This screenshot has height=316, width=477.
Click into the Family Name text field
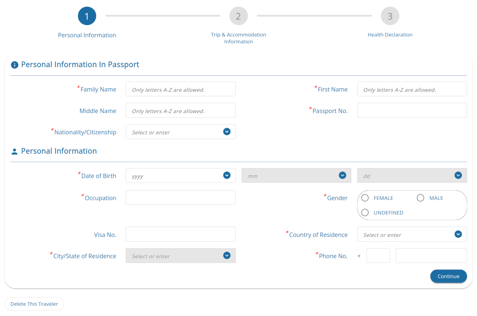[180, 89]
